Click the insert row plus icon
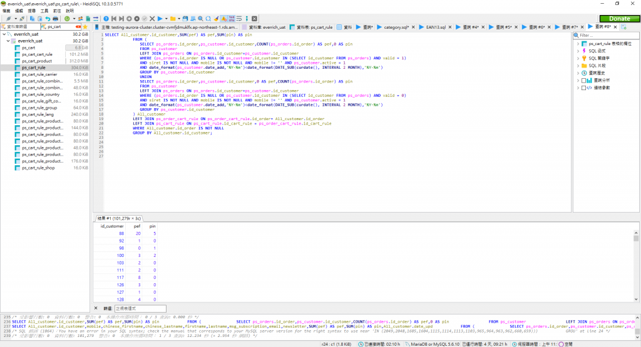The image size is (641, 347). pyautogui.click(x=129, y=19)
